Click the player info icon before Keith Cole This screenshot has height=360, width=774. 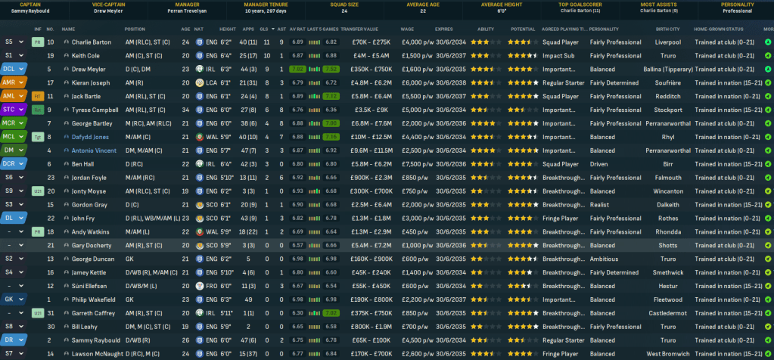(64, 55)
